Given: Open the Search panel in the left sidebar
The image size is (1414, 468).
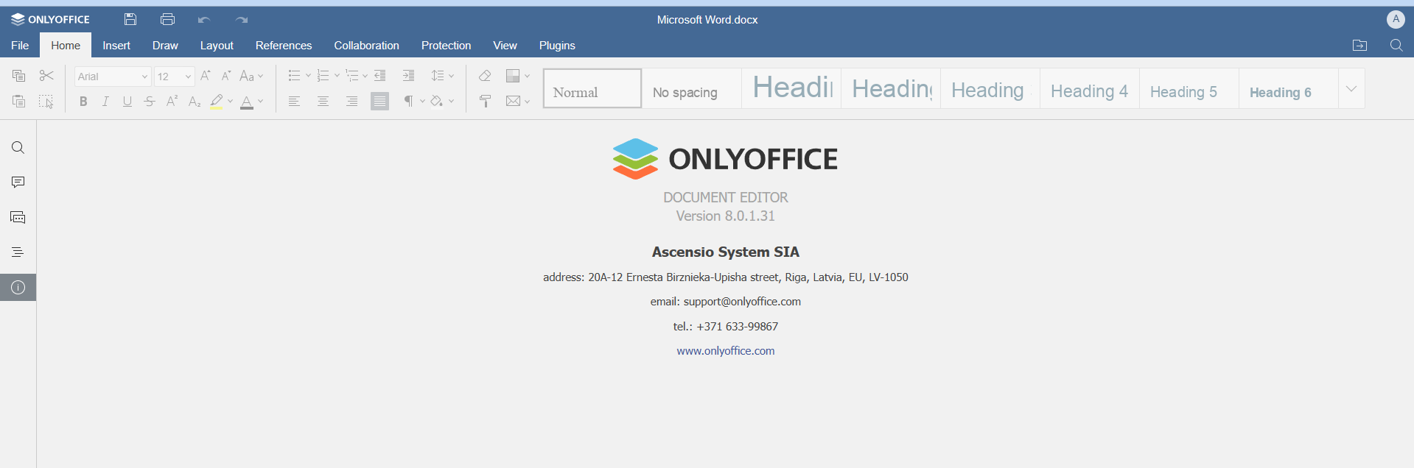Looking at the screenshot, I should 18,148.
